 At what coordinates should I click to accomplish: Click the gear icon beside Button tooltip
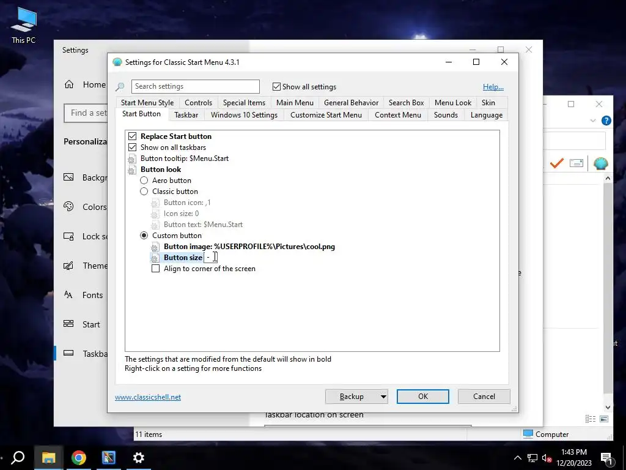pyautogui.click(x=132, y=159)
